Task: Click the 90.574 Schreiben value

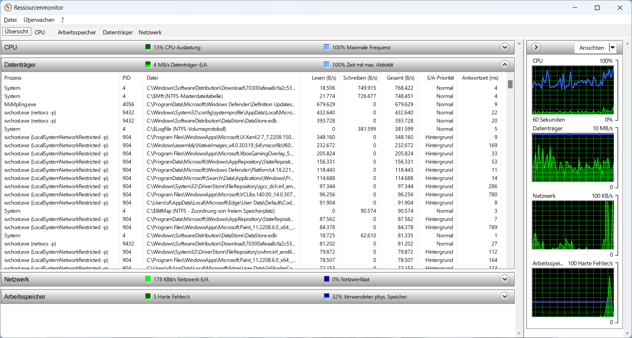Action: (368, 211)
